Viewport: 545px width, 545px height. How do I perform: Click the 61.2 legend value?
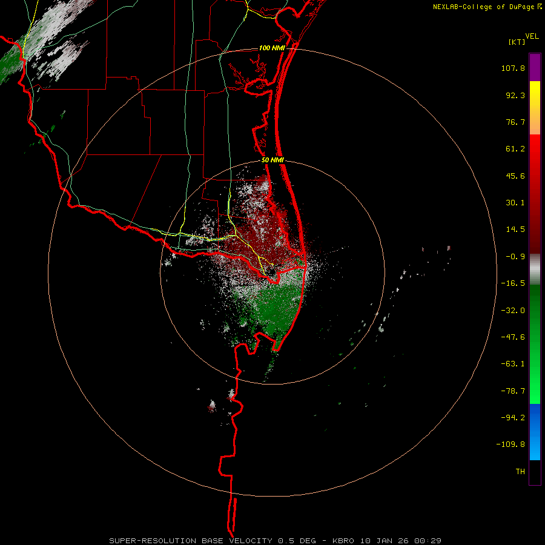pos(515,149)
